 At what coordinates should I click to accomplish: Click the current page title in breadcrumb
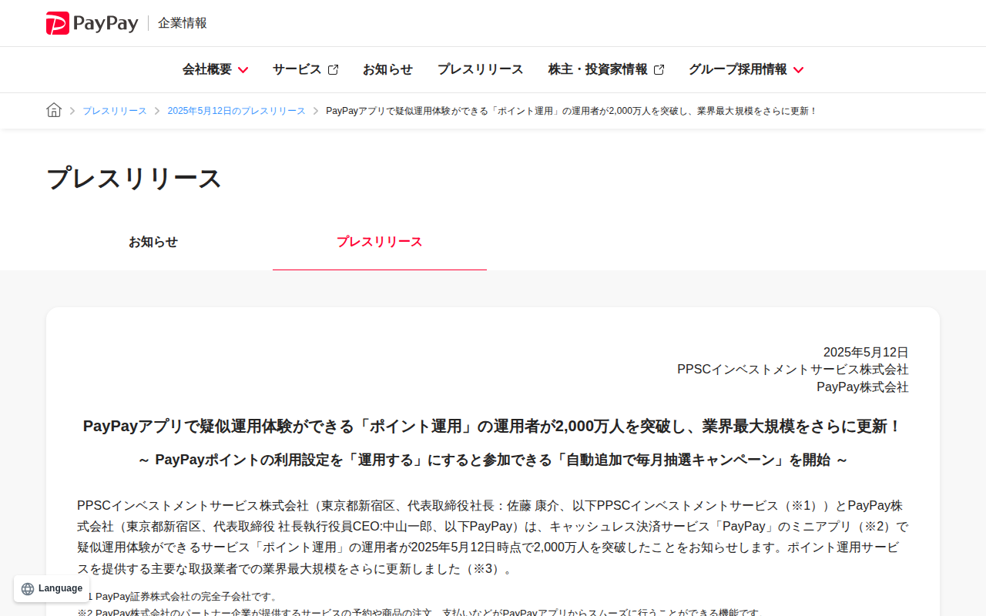pos(572,111)
